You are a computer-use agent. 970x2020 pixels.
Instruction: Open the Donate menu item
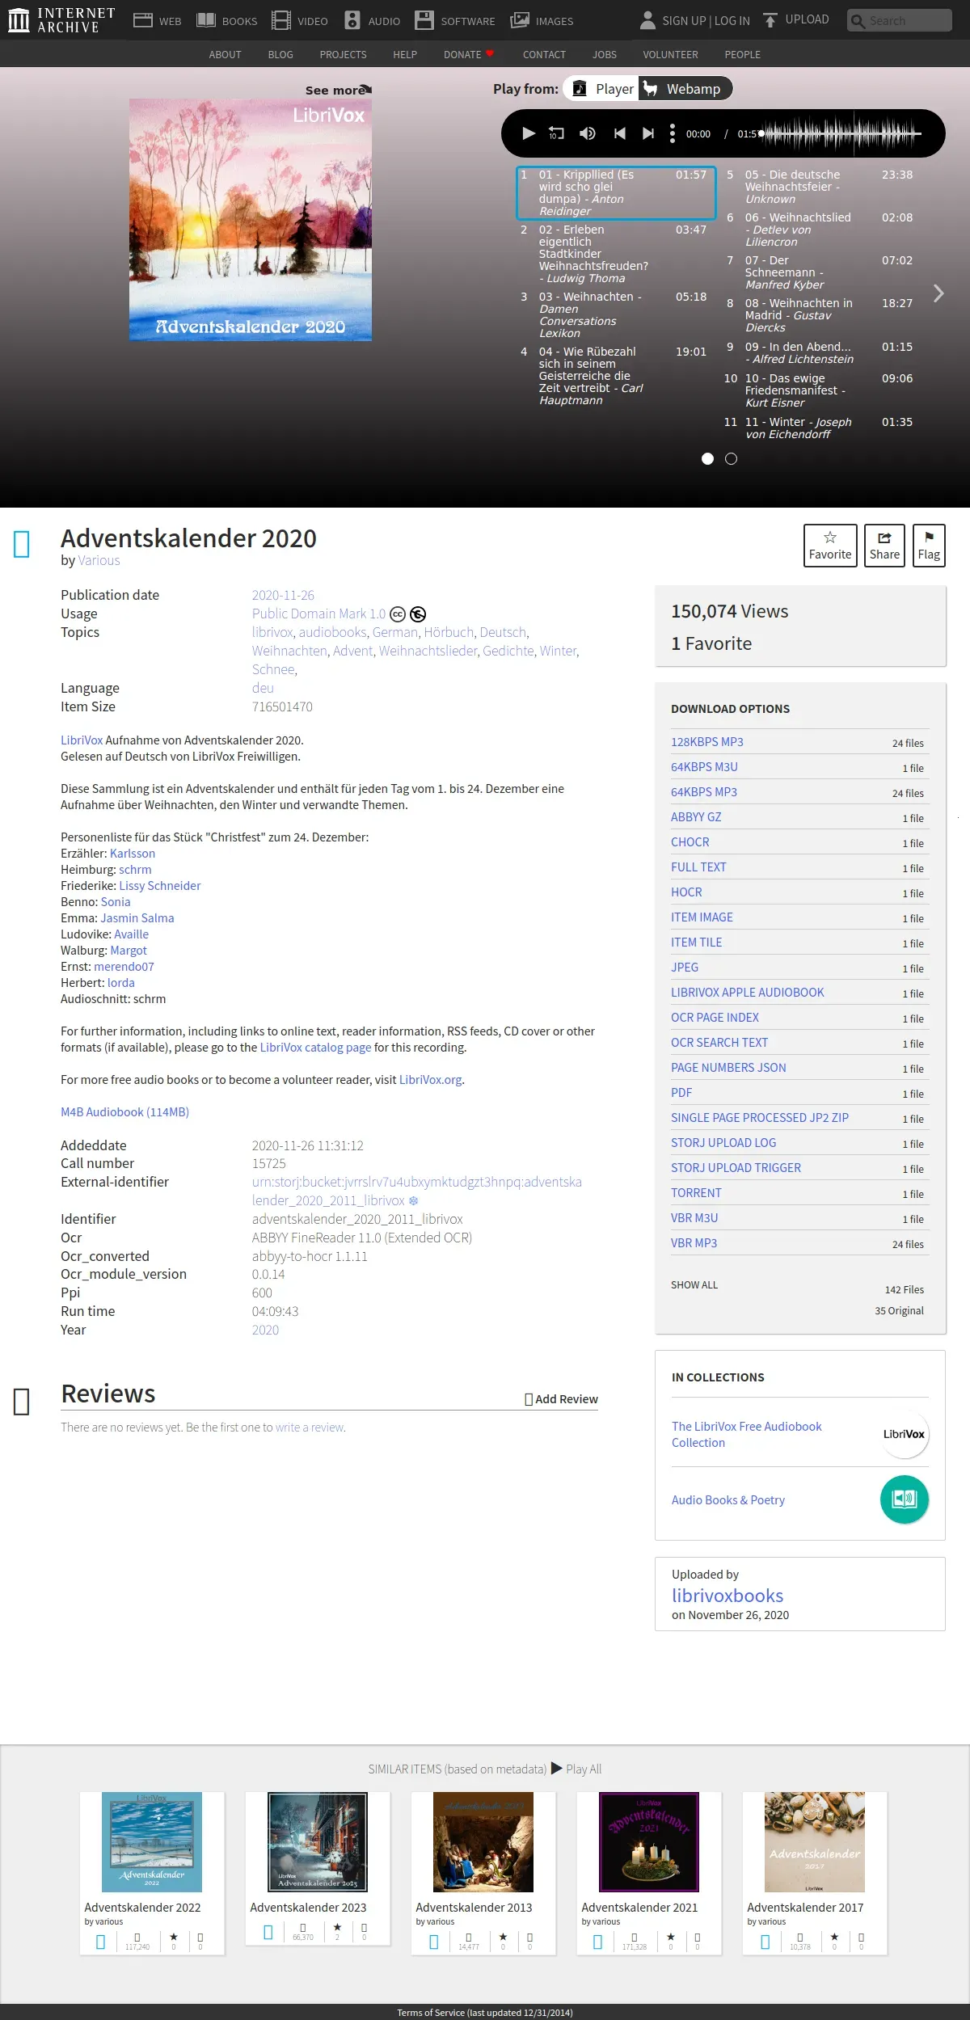468,55
